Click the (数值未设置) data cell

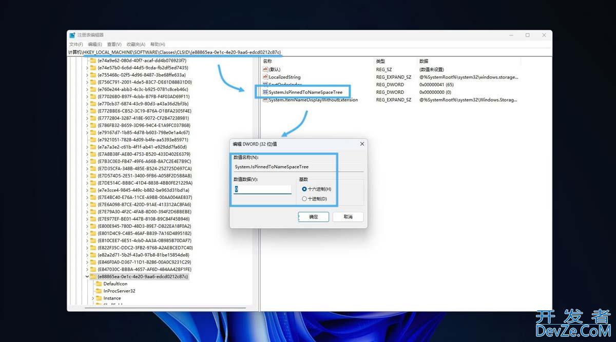pos(432,69)
